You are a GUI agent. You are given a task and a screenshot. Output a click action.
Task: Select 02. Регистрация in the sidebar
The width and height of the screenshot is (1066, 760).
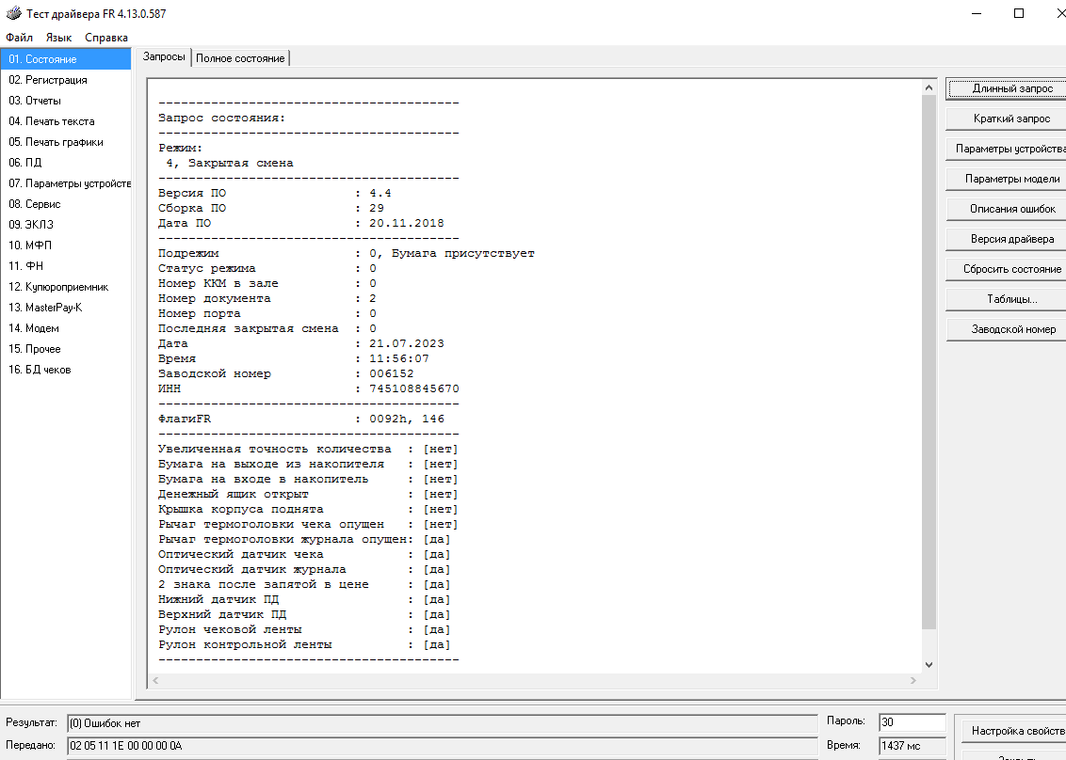66,79
